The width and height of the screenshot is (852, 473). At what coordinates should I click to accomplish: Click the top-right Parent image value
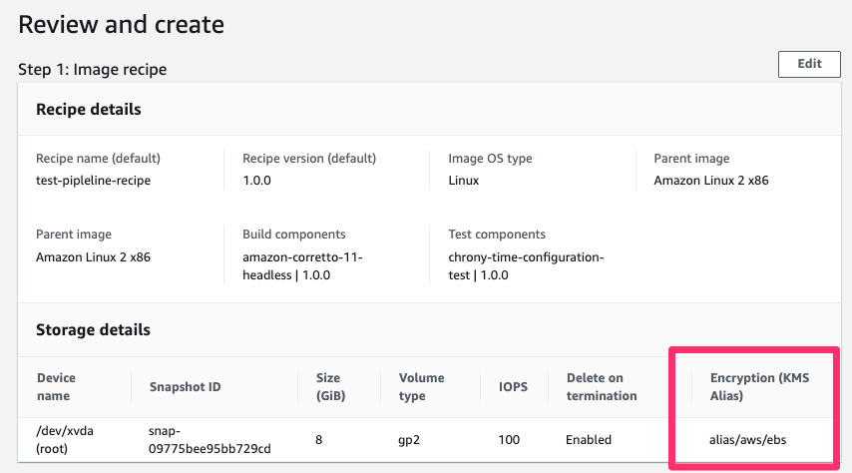[x=710, y=181]
